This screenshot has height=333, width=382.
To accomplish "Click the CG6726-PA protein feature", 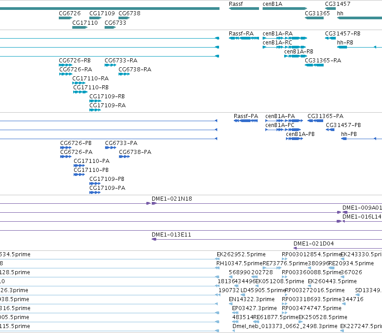I will [x=66, y=157].
